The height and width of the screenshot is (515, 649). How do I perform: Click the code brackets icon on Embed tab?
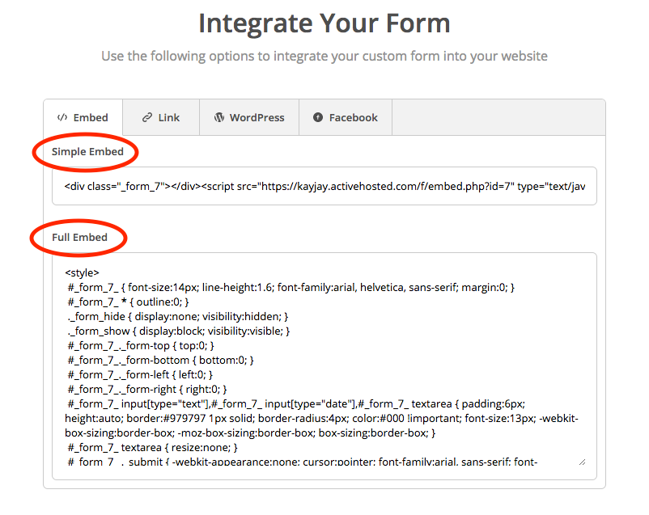[x=62, y=117]
